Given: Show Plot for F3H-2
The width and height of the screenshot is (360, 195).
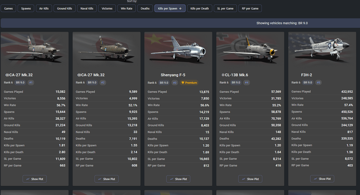Looking at the screenshot, I should (x=322, y=179).
